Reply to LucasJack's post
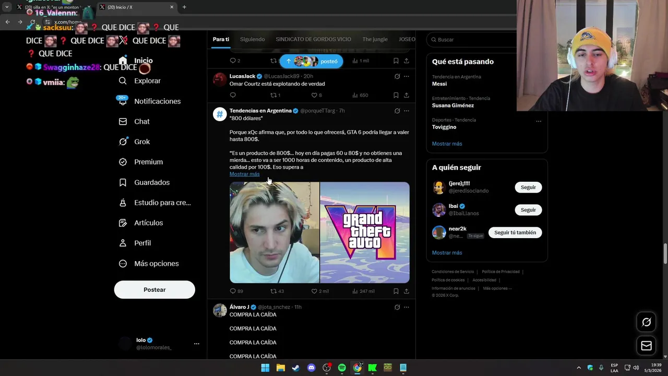This screenshot has height=376, width=668. tap(233, 95)
